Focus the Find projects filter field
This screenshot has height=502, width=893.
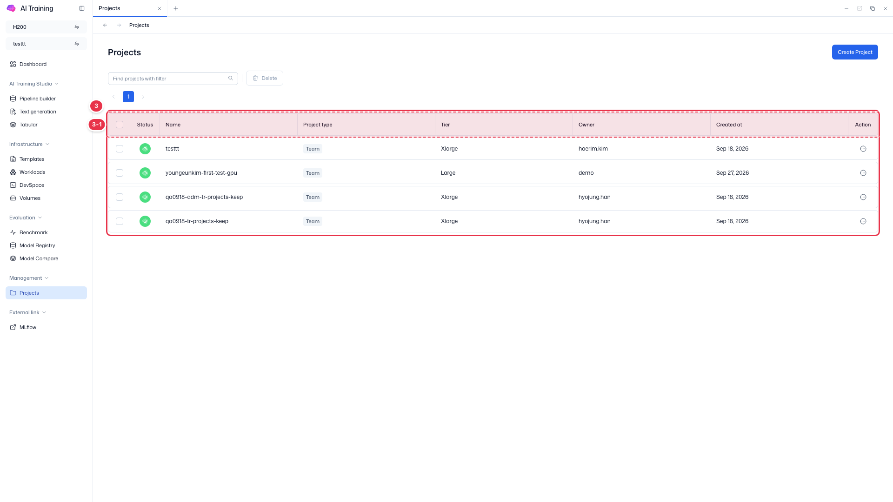point(173,79)
